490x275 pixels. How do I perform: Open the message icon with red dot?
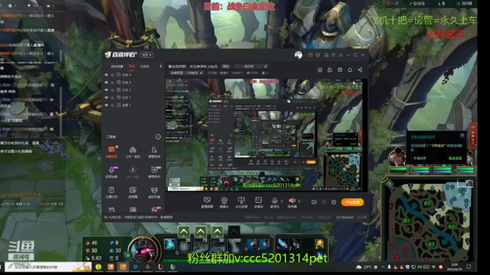click(x=311, y=55)
